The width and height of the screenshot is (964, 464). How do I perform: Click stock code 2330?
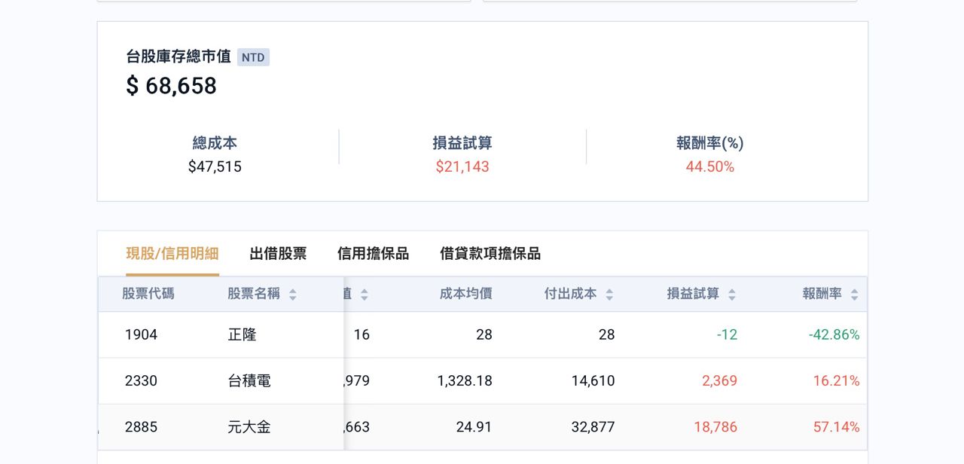141,381
